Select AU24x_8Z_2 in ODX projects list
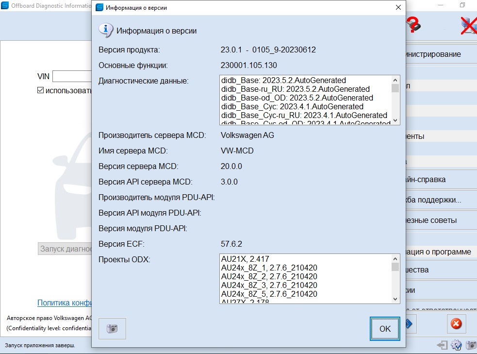The width and height of the screenshot is (477, 354). click(269, 276)
